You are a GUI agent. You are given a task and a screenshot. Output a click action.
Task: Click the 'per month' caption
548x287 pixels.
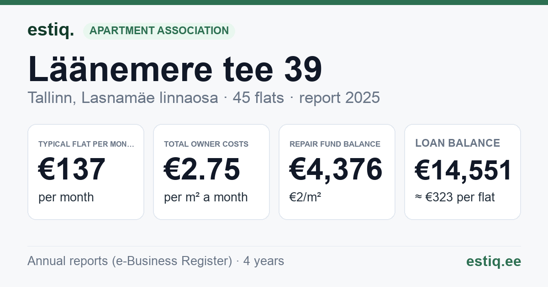pos(66,197)
